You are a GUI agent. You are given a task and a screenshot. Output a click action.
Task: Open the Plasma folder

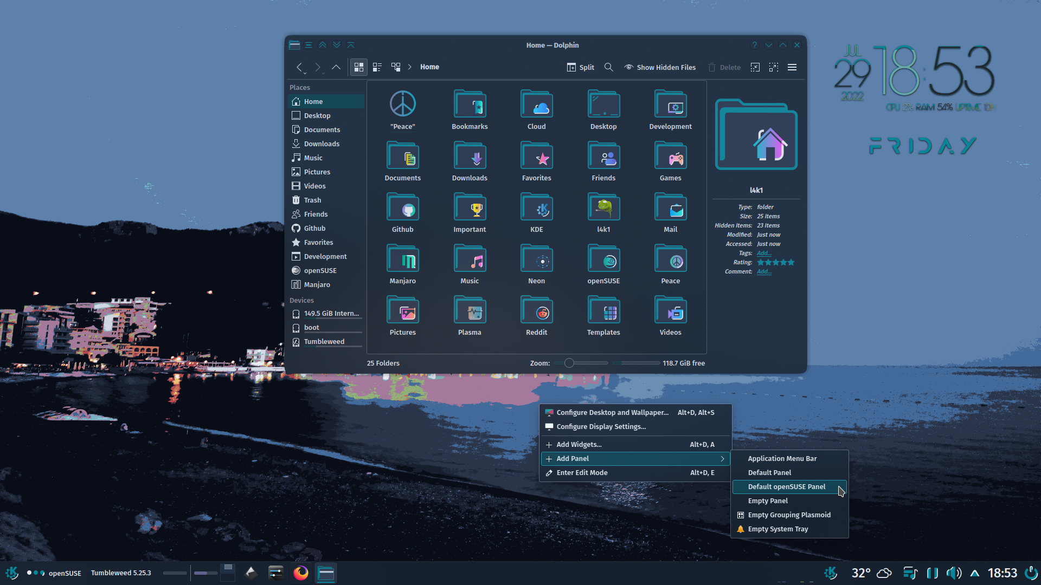pyautogui.click(x=470, y=316)
